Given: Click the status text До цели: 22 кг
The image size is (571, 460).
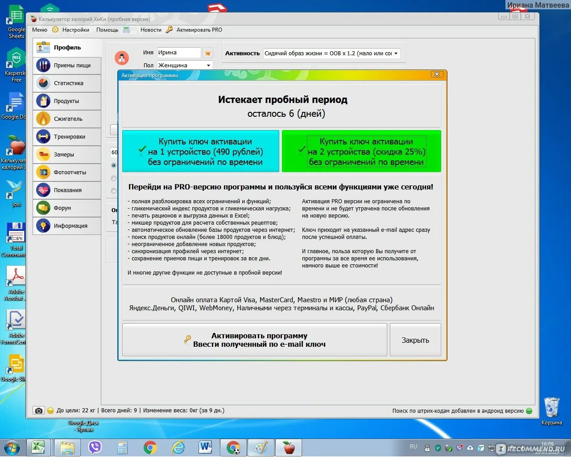Looking at the screenshot, I should coord(76,411).
